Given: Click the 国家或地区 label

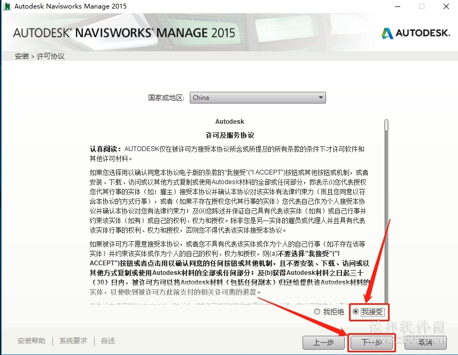Looking at the screenshot, I should tap(166, 98).
